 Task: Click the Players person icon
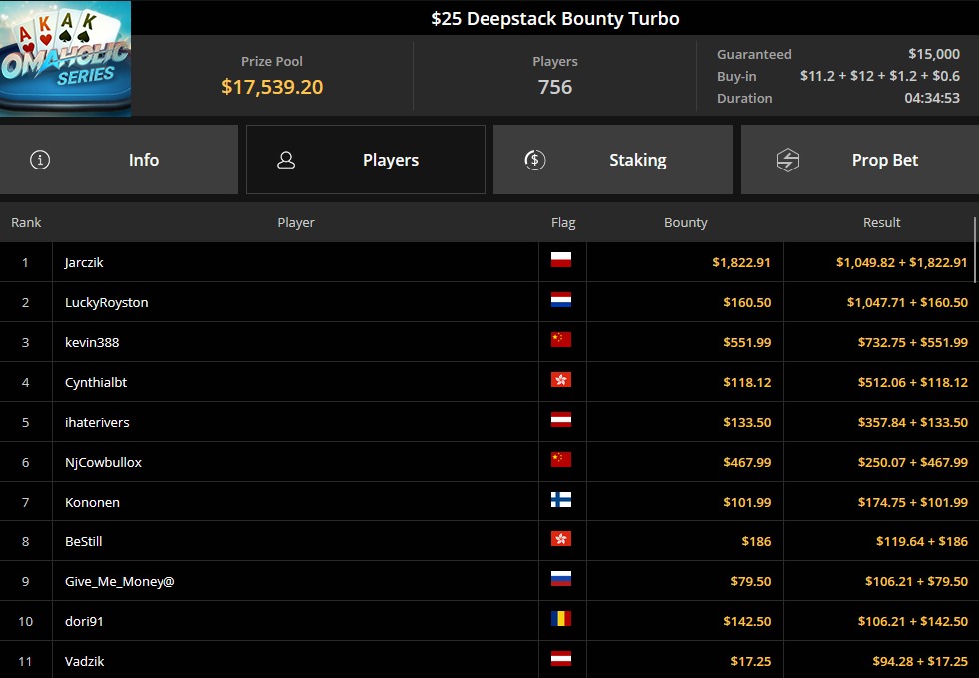[286, 160]
